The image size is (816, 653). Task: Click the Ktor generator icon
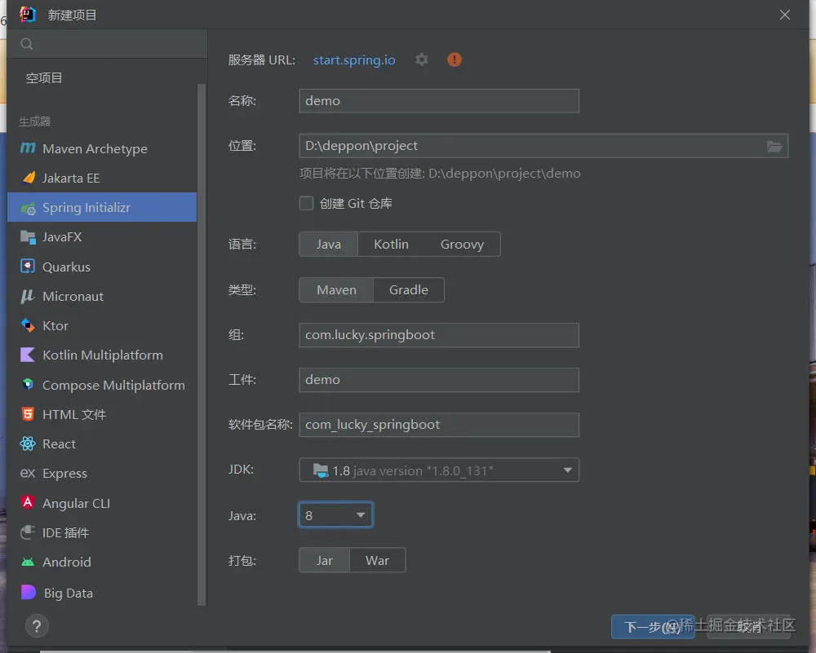click(28, 325)
